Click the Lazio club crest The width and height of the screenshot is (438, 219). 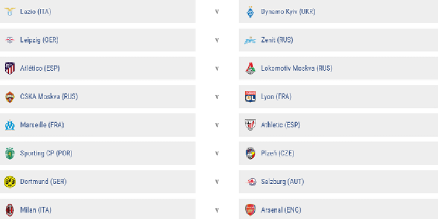10,12
